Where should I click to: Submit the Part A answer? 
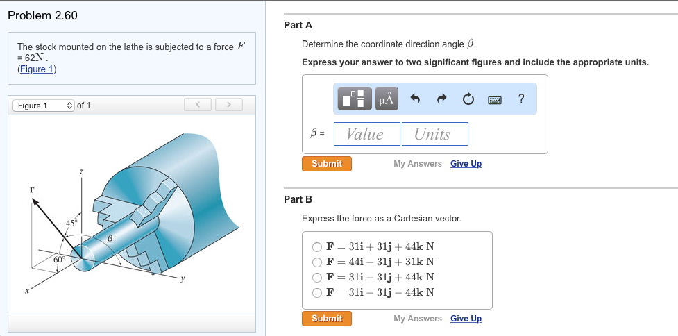click(327, 164)
